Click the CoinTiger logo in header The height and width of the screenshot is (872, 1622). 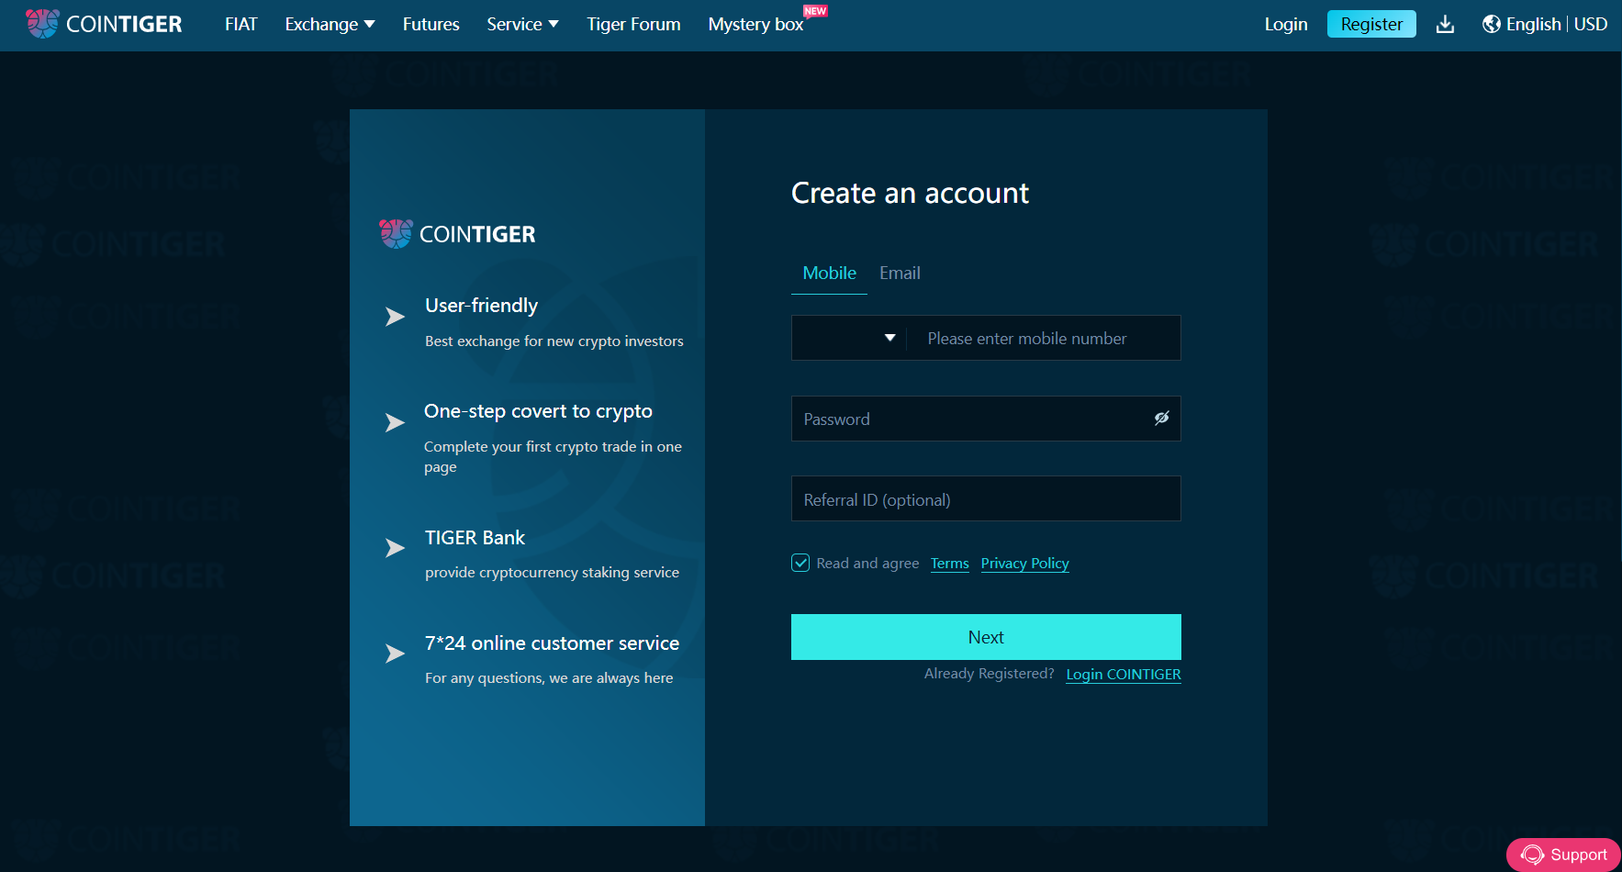(x=104, y=24)
